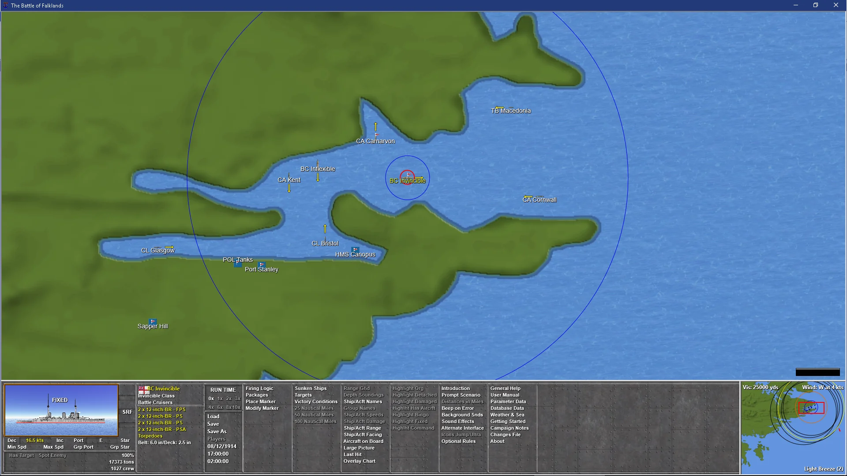
Task: Click the minimap overview in corner
Action: click(x=793, y=428)
